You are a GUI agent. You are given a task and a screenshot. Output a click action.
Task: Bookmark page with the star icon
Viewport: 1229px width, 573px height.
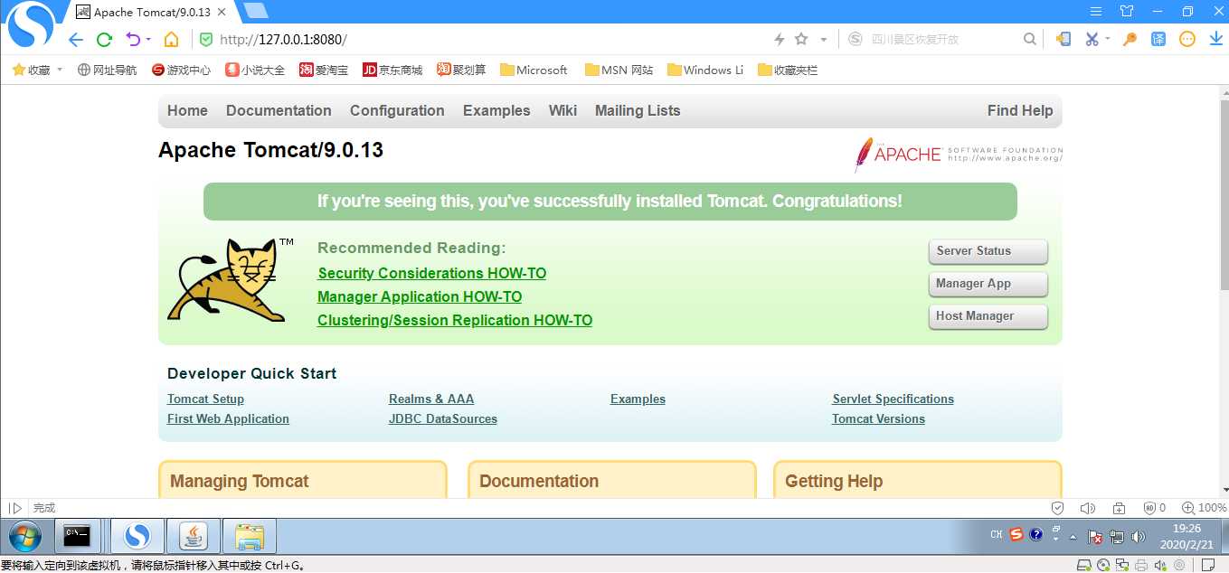pyautogui.click(x=800, y=39)
